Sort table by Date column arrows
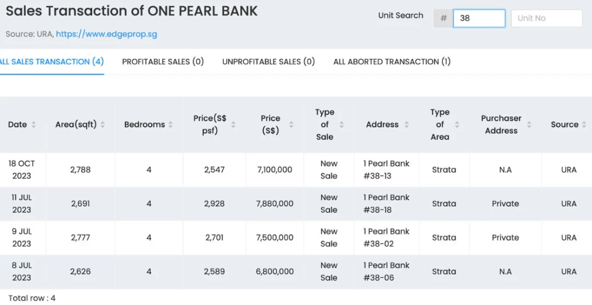Viewport: 592px width, 305px height. click(x=33, y=125)
